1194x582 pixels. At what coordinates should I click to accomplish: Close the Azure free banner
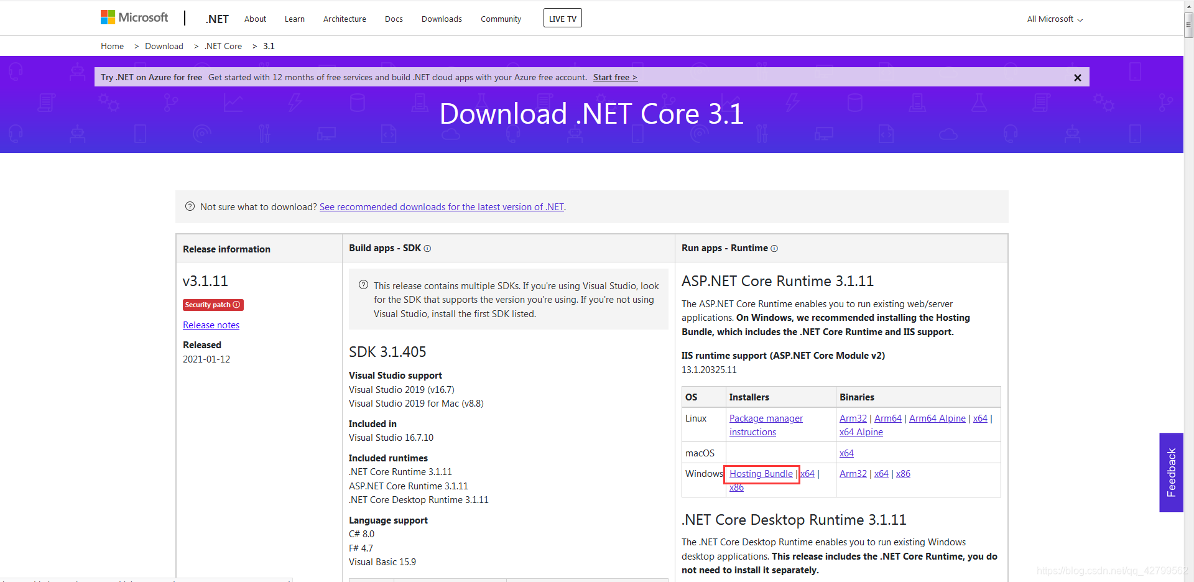coord(1078,78)
